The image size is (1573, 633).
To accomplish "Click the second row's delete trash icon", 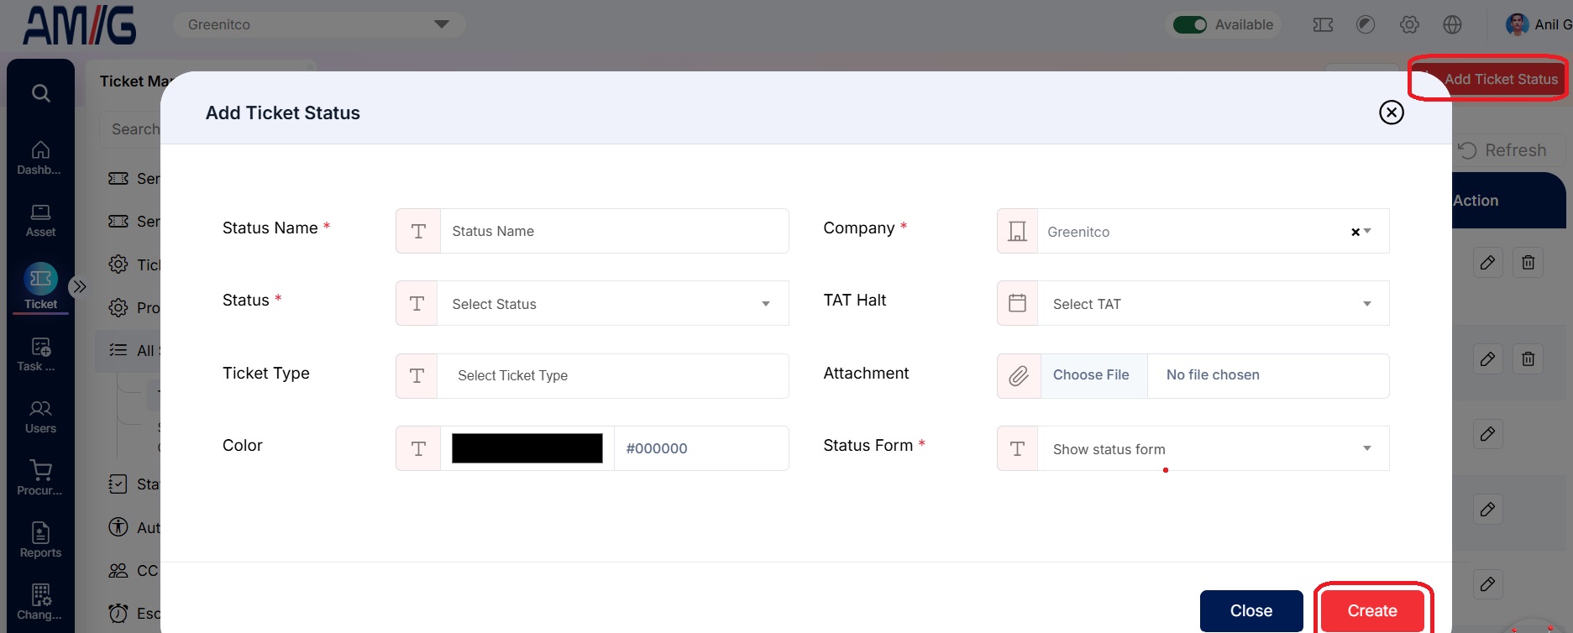I will [x=1528, y=359].
